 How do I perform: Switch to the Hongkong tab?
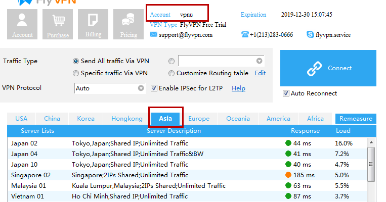pos(127,119)
